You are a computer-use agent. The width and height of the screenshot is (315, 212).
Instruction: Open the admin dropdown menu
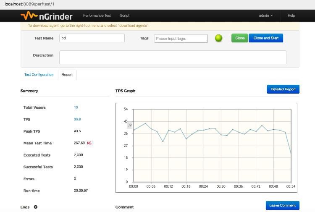coord(265,16)
